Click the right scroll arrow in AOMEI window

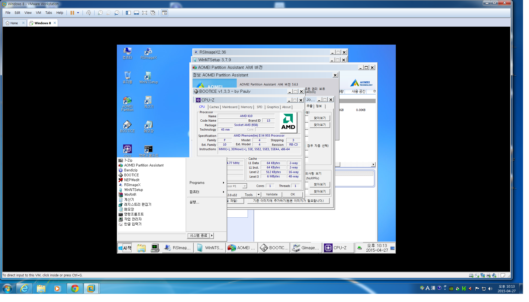[x=373, y=165]
